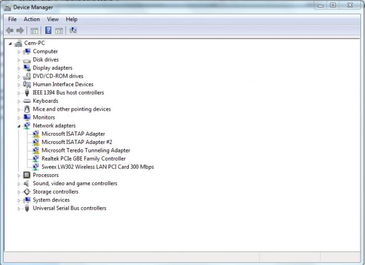Viewport: 365px width, 265px height.
Task: Click the Keyboards icon
Action: click(27, 101)
